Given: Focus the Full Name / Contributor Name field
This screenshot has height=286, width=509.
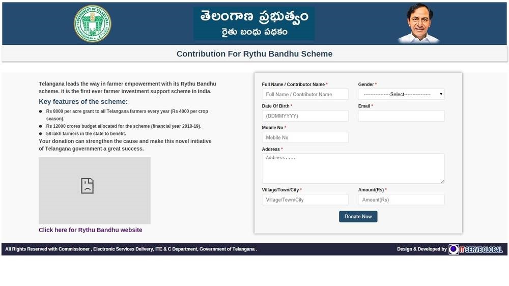Looking at the screenshot, I should [x=305, y=94].
